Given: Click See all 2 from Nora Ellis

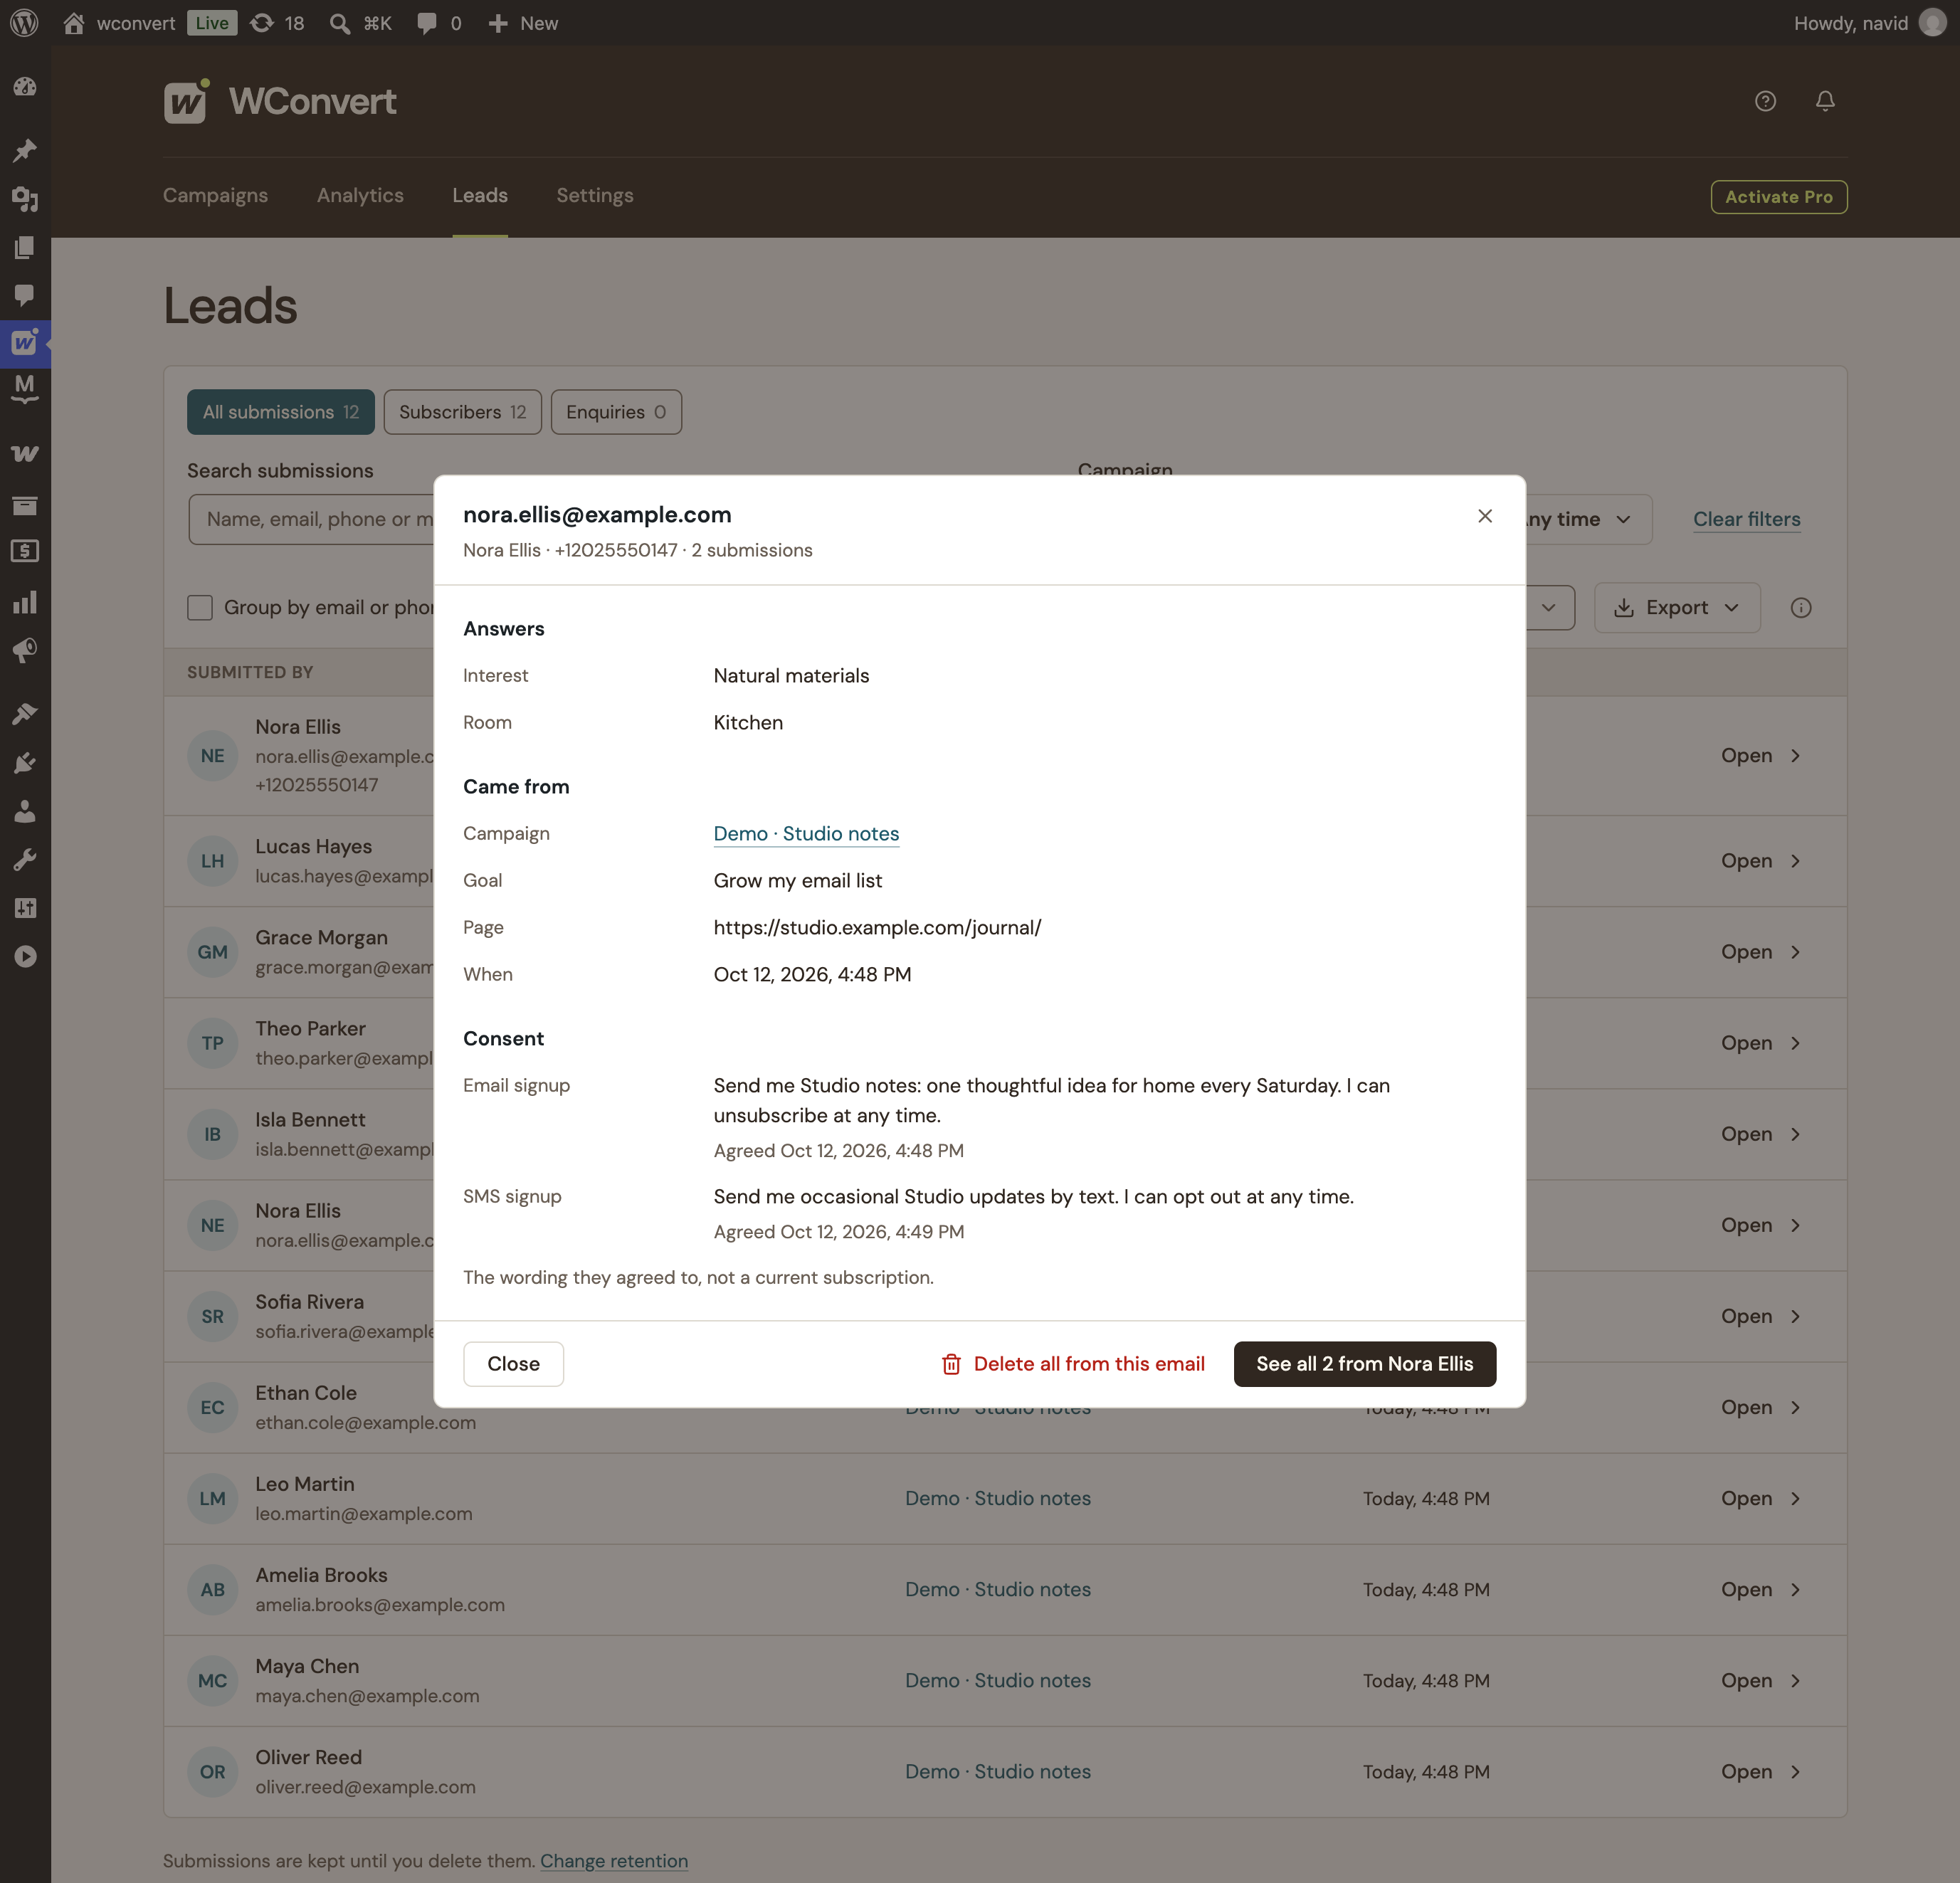Looking at the screenshot, I should 1364,1364.
